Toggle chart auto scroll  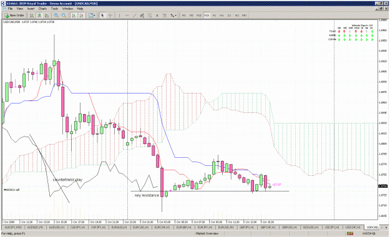pos(74,16)
